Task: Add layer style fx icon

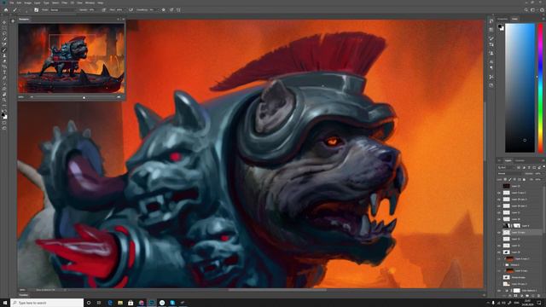Action: click(510, 296)
